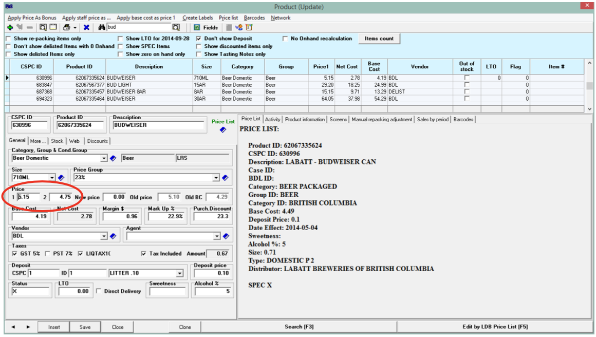Toggle Show Tasting Notes only

coord(198,54)
